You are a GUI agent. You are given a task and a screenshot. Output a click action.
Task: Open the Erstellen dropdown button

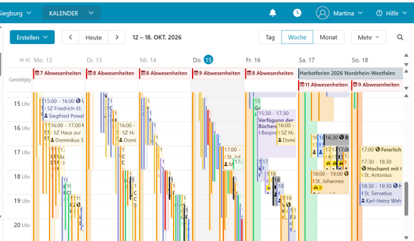(33, 37)
